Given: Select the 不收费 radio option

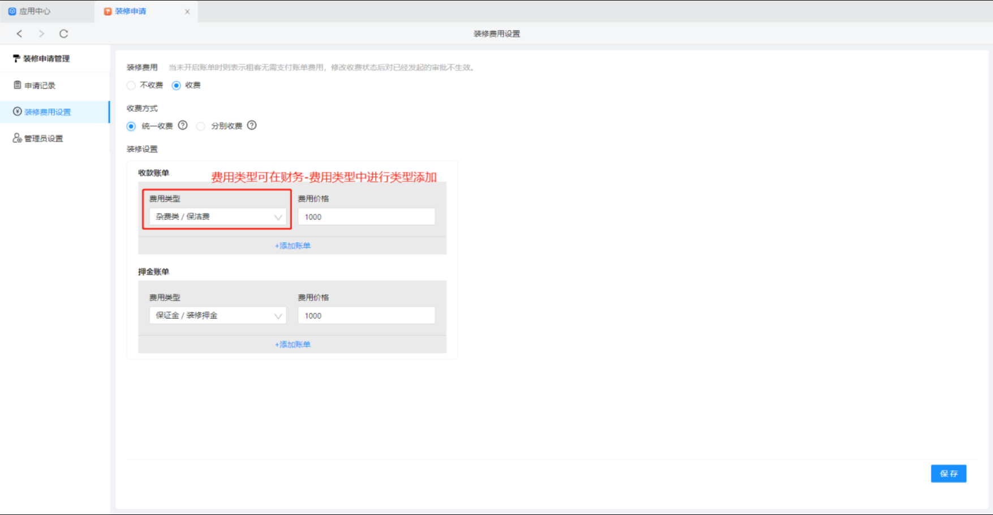Looking at the screenshot, I should (x=131, y=85).
